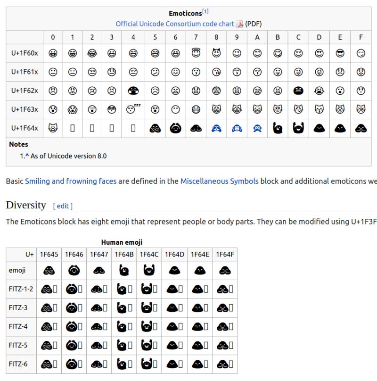Select the blue see-no-evil monkey emoji
The image size is (377, 381).
click(216, 127)
